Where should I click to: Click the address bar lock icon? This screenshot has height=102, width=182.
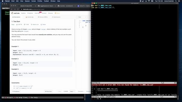point(22,9)
